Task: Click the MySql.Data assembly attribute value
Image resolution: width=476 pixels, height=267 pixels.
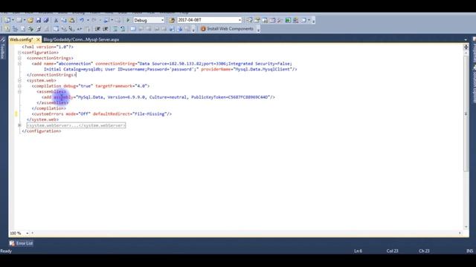Action: [173, 97]
